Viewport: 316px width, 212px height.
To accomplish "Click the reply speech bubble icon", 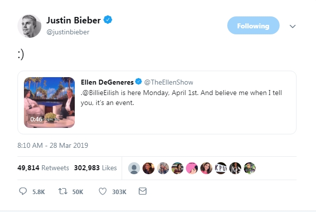I will (x=23, y=191).
